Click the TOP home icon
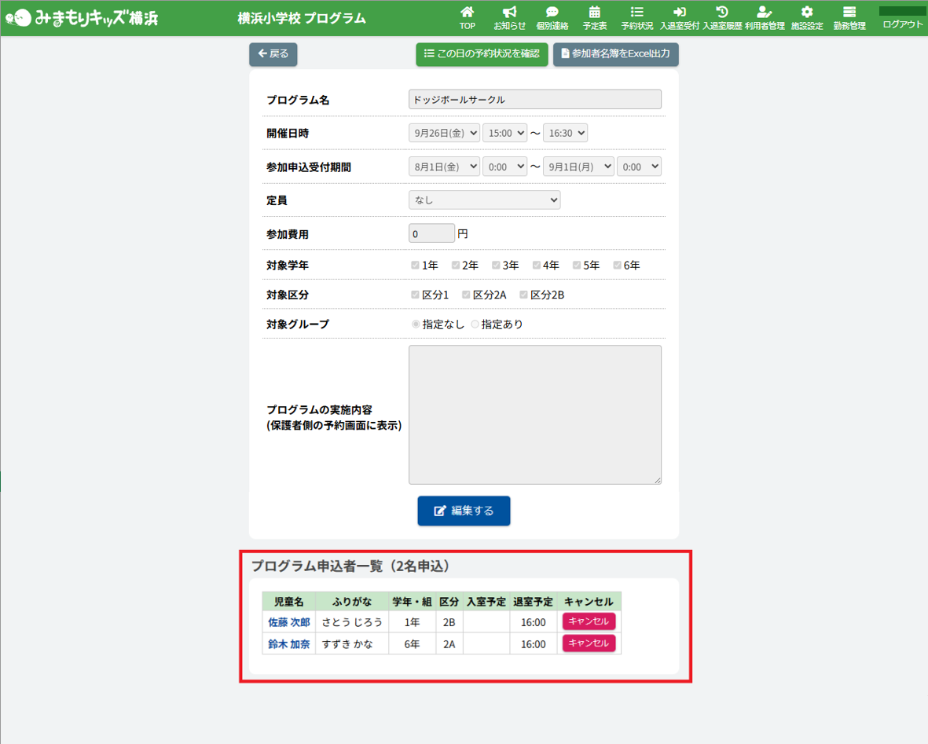 coord(468,13)
